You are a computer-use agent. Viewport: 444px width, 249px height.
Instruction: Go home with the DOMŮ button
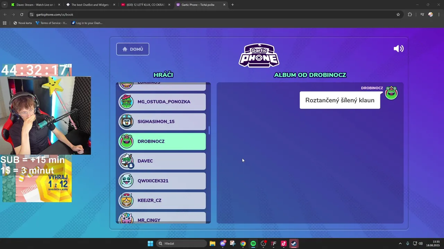(133, 49)
